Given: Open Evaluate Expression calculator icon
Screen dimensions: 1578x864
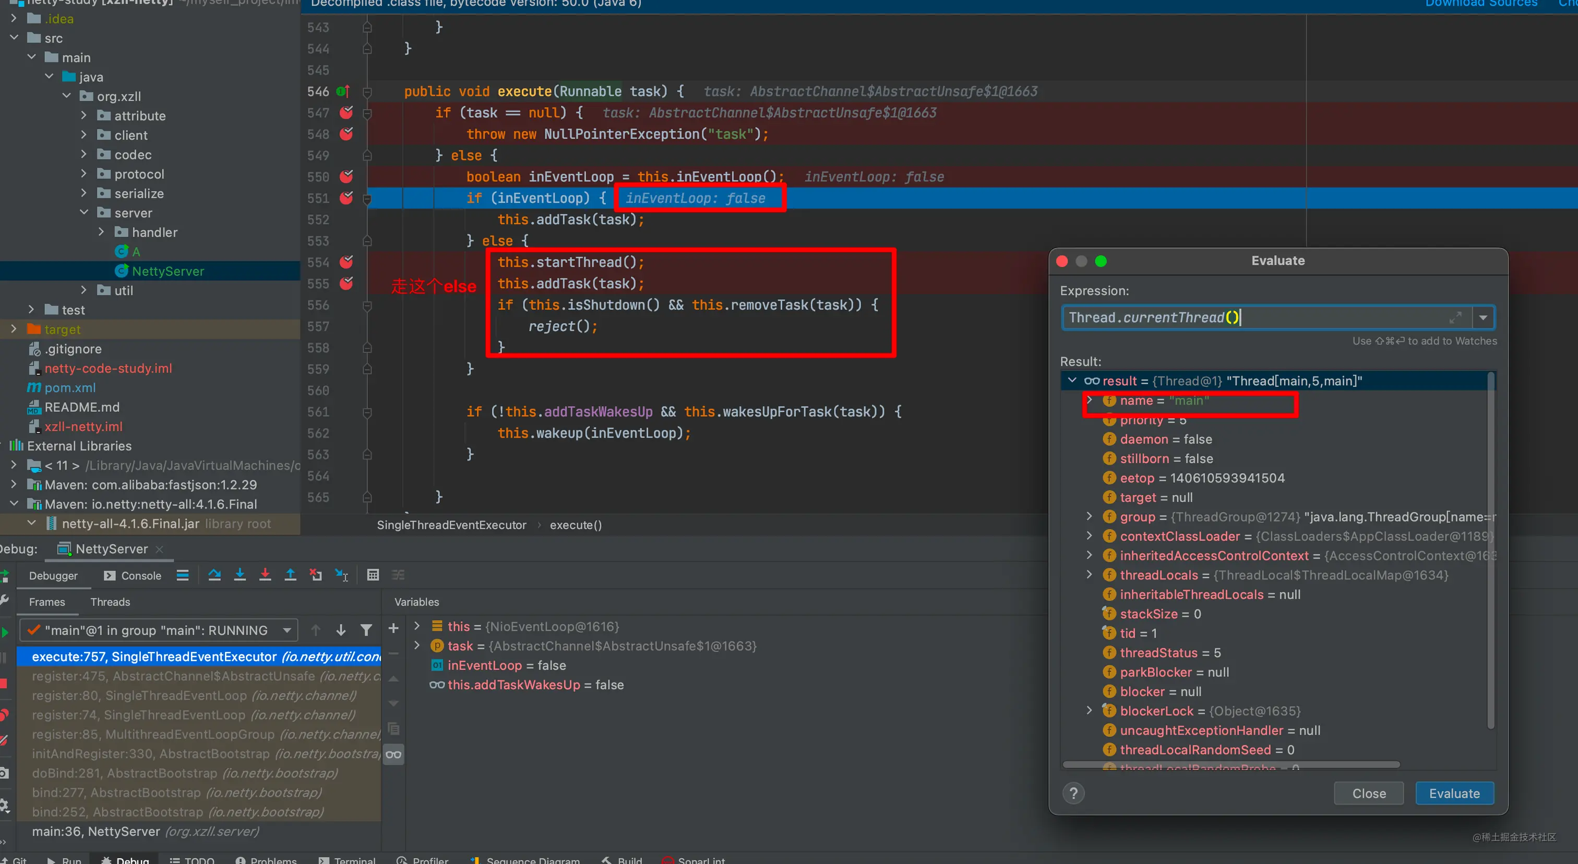Looking at the screenshot, I should click(x=373, y=575).
